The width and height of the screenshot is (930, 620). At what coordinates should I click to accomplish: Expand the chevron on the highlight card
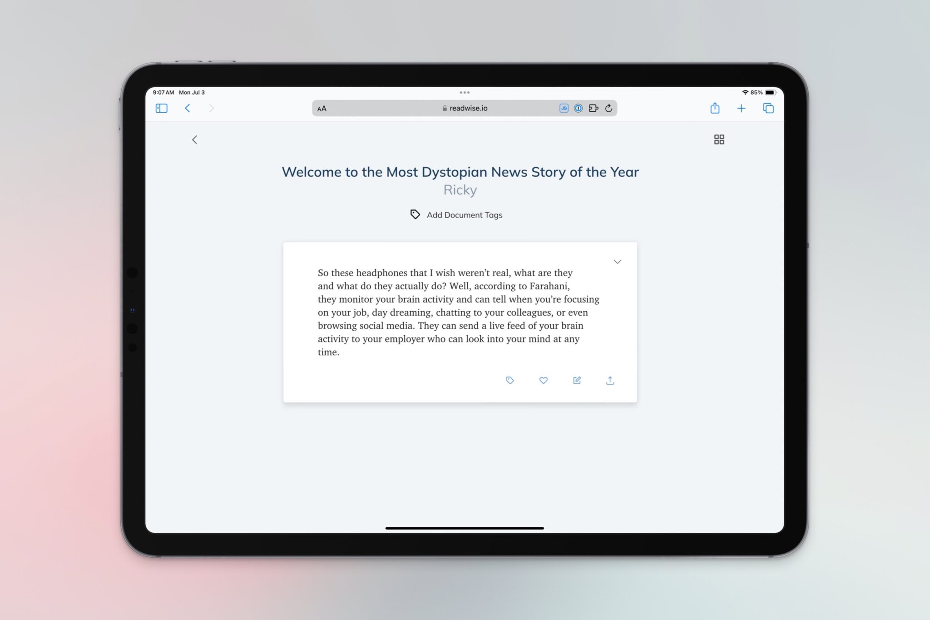point(617,262)
